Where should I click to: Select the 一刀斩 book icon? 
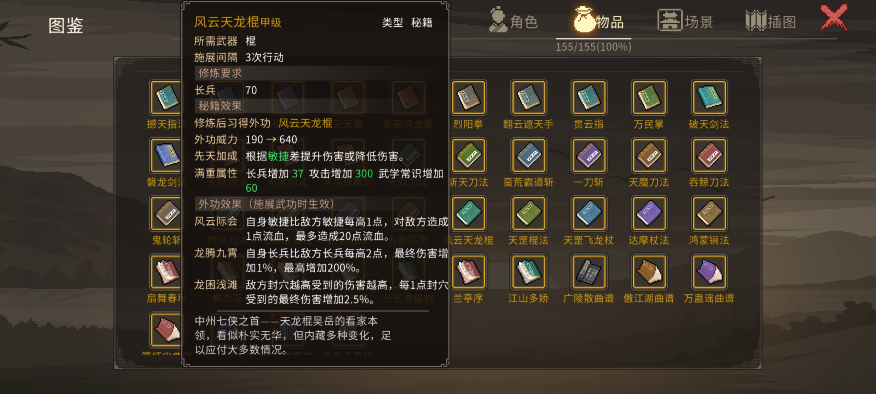point(589,155)
